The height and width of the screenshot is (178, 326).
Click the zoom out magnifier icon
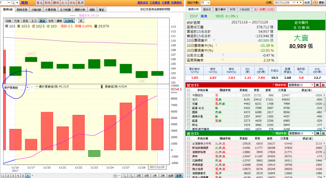[x=124, y=175]
